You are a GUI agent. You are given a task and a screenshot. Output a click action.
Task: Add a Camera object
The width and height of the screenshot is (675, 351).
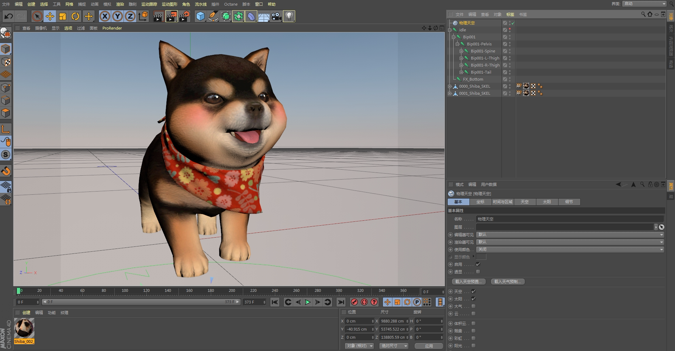pos(277,16)
